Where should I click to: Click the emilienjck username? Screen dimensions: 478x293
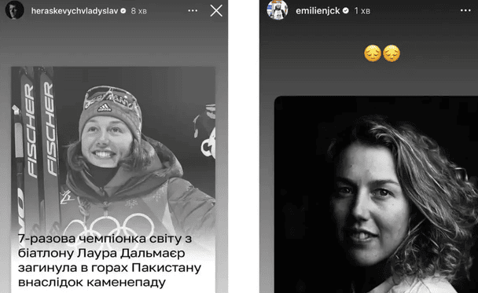(x=318, y=11)
